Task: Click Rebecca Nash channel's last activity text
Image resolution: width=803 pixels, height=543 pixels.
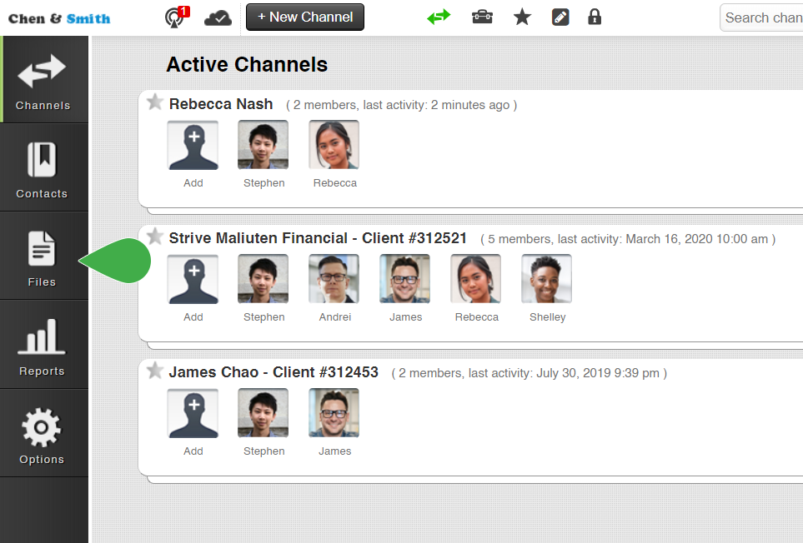Action: point(402,105)
